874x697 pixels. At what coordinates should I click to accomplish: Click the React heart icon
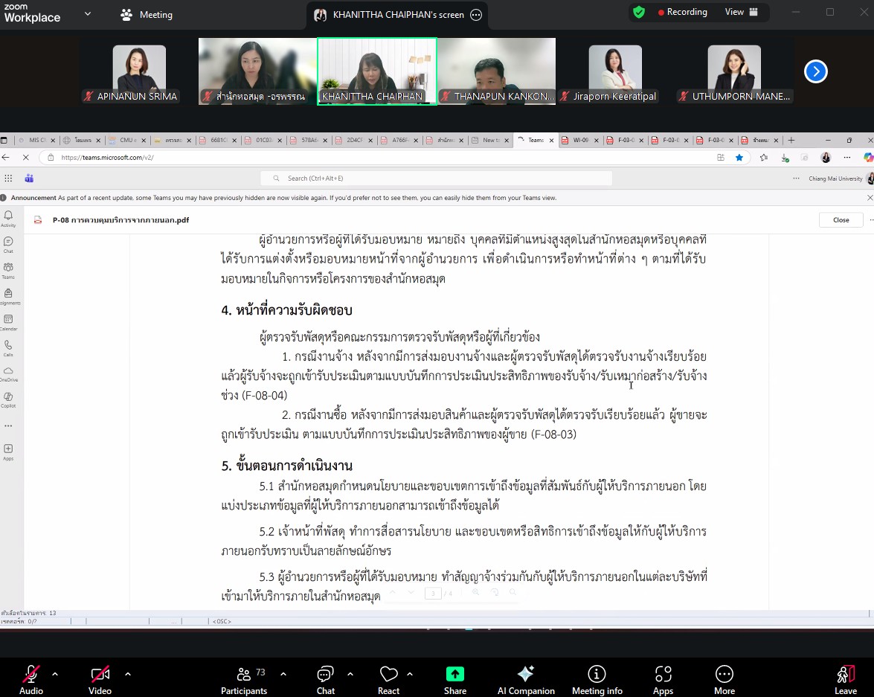coord(388,679)
